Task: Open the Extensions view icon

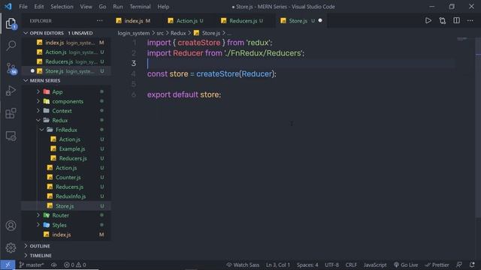Action: coord(11,113)
